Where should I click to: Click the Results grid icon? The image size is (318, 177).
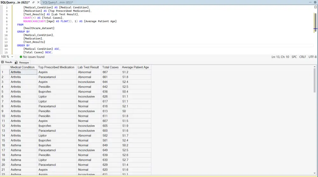3,62
